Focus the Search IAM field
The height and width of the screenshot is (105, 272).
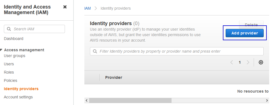34,29
